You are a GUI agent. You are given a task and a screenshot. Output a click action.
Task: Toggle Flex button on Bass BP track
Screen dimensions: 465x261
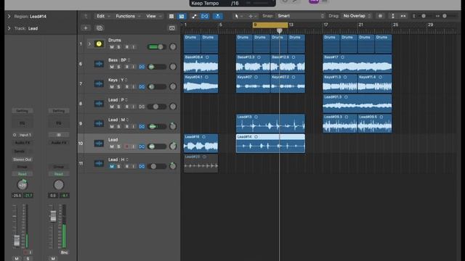(x=142, y=67)
